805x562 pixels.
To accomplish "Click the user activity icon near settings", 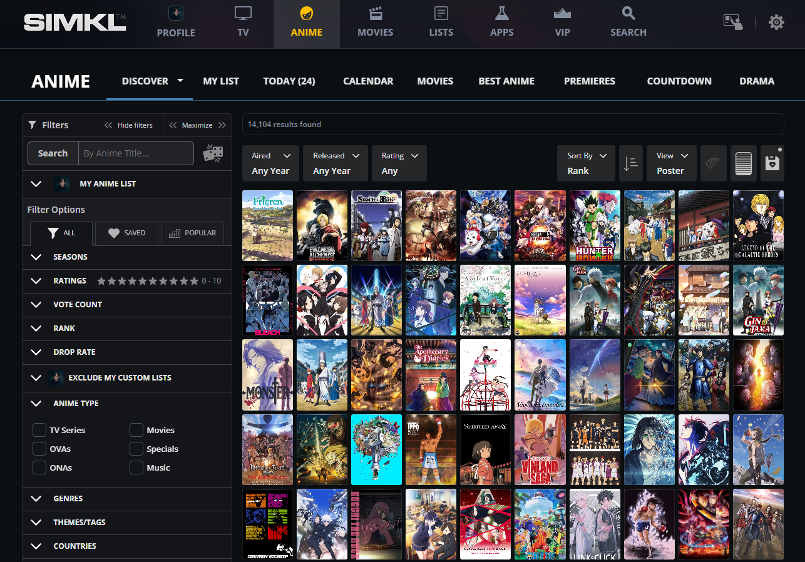I will (732, 23).
